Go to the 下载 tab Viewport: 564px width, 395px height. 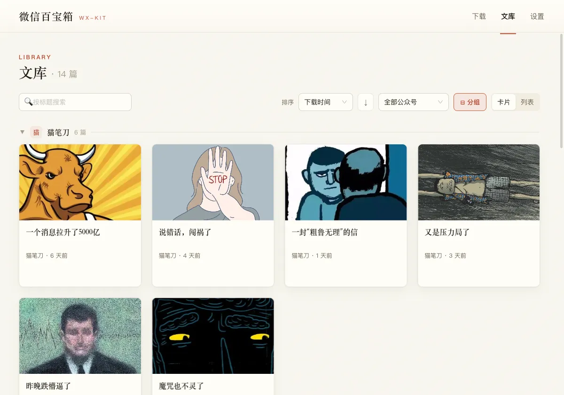(x=479, y=16)
